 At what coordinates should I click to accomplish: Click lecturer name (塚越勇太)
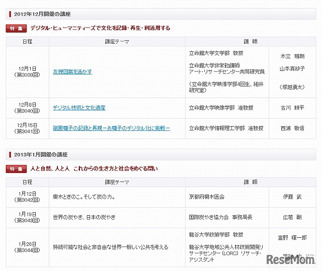pos(292,87)
